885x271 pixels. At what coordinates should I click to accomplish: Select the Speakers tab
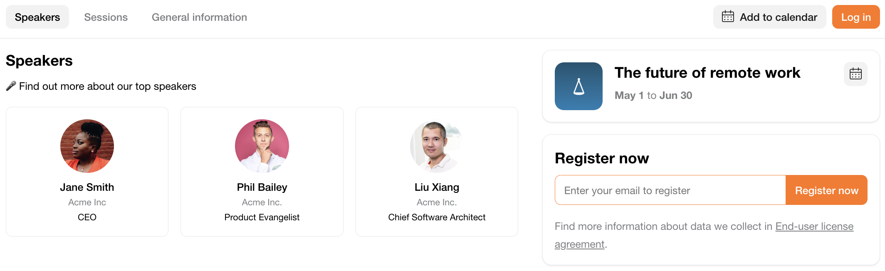(37, 17)
